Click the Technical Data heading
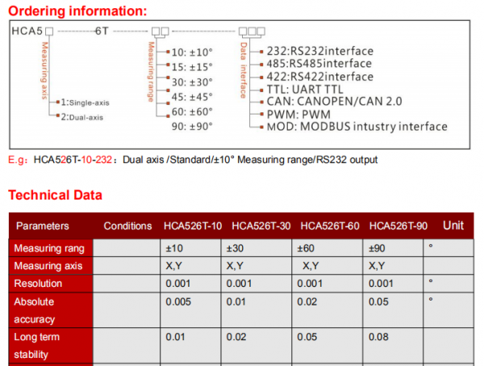The height and width of the screenshot is (366, 484). click(56, 196)
